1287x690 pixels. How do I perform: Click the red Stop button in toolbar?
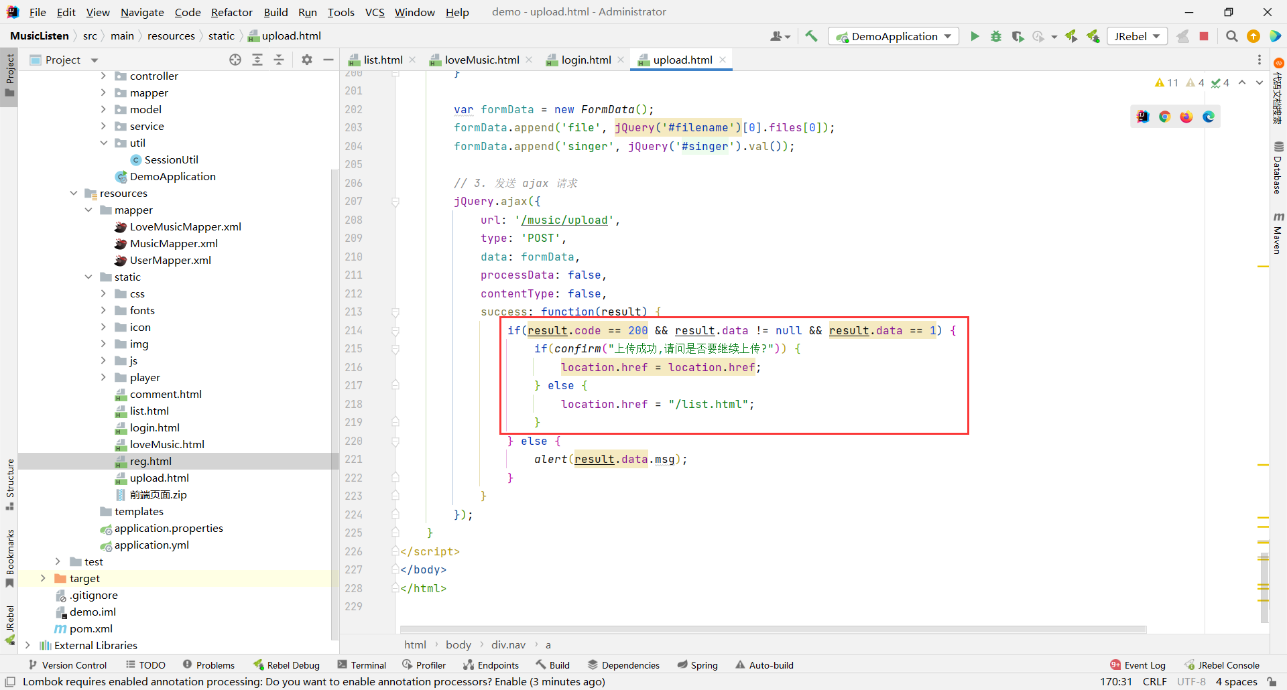(1204, 36)
